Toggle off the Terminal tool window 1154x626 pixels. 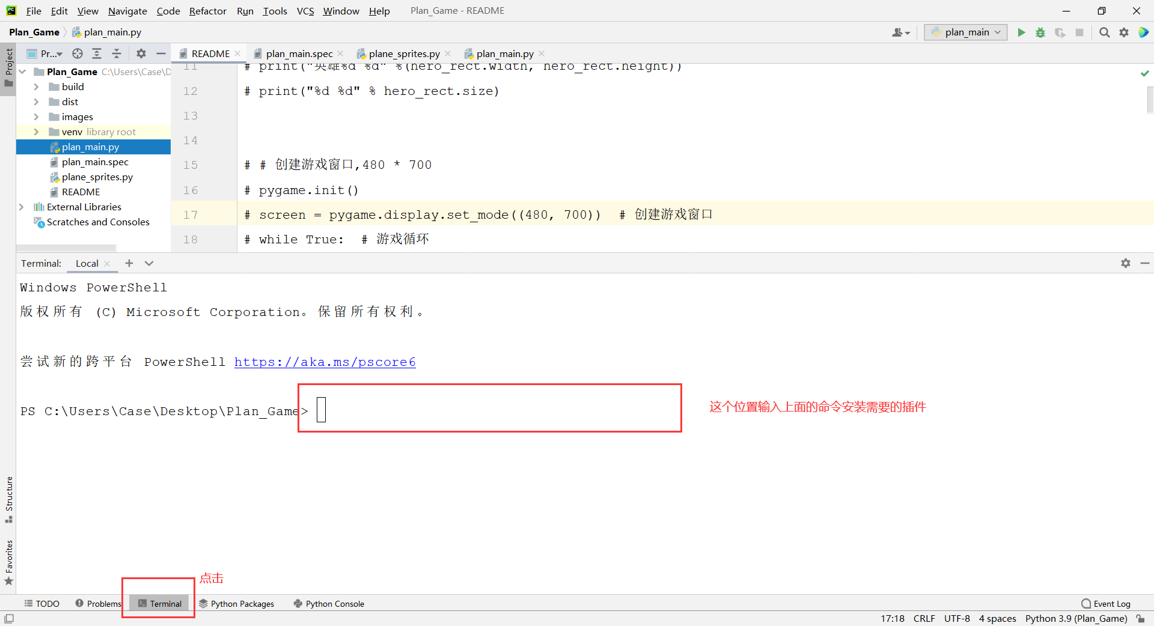[x=159, y=604]
